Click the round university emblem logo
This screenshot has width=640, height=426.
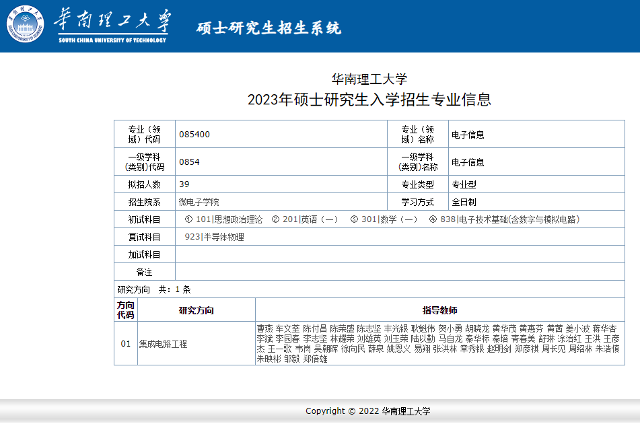pos(26,24)
